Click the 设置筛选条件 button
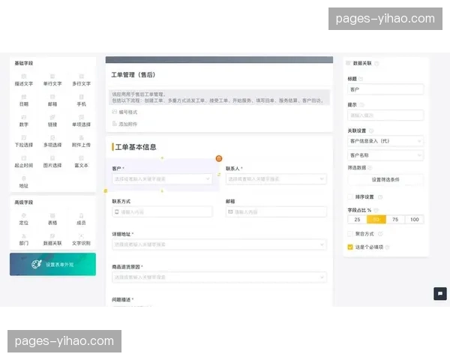This screenshot has width=450, height=360. 385,180
